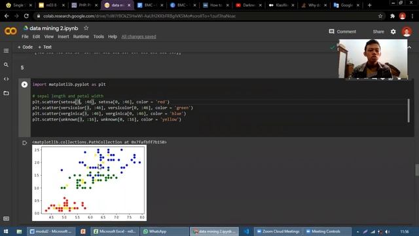Open a new browser tab
Screen dimensions: 419x236
click(x=369, y=5)
